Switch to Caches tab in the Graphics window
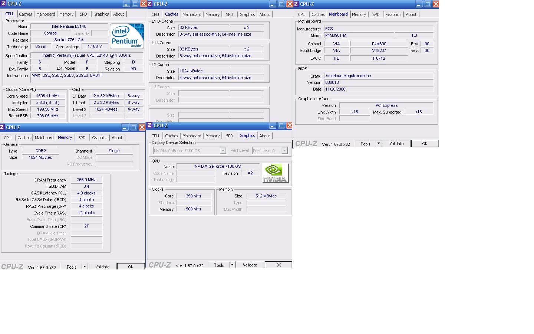 click(x=172, y=136)
